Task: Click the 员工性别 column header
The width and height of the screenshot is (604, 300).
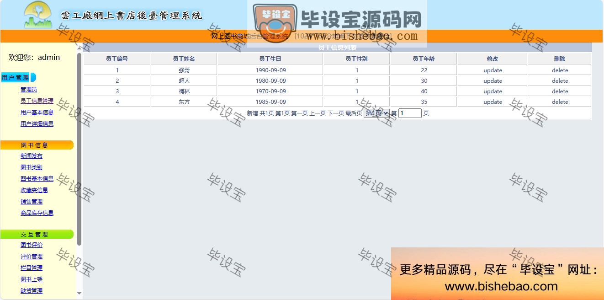Action: 356,59
